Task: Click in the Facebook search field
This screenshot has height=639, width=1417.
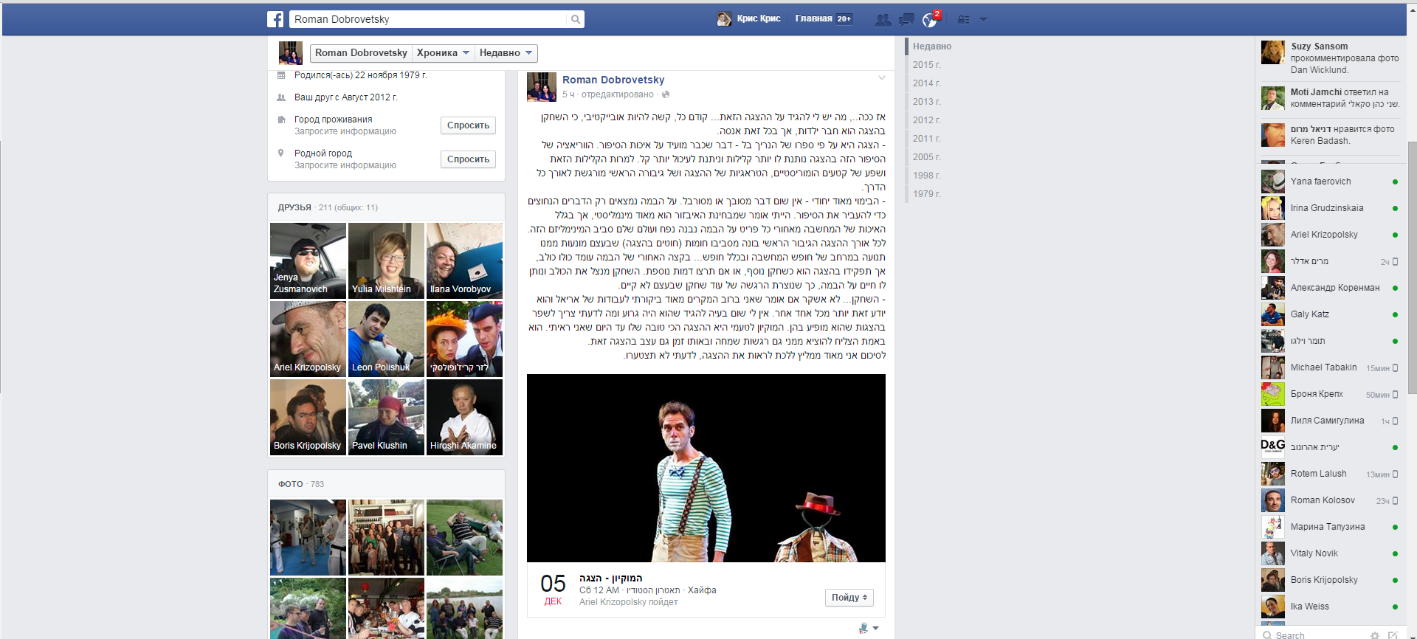Action: point(428,19)
